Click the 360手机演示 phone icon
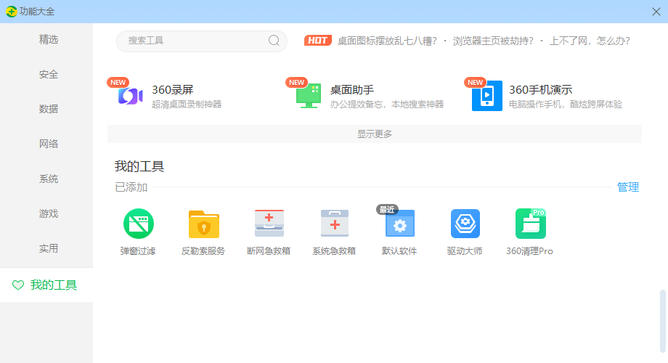 tap(487, 96)
